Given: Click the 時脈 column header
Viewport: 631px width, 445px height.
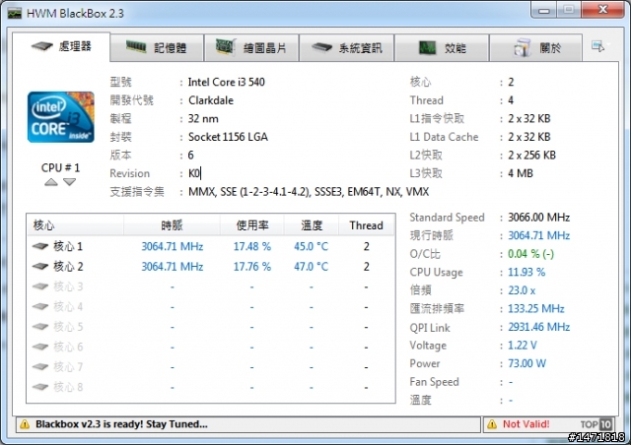Looking at the screenshot, I should tap(172, 225).
